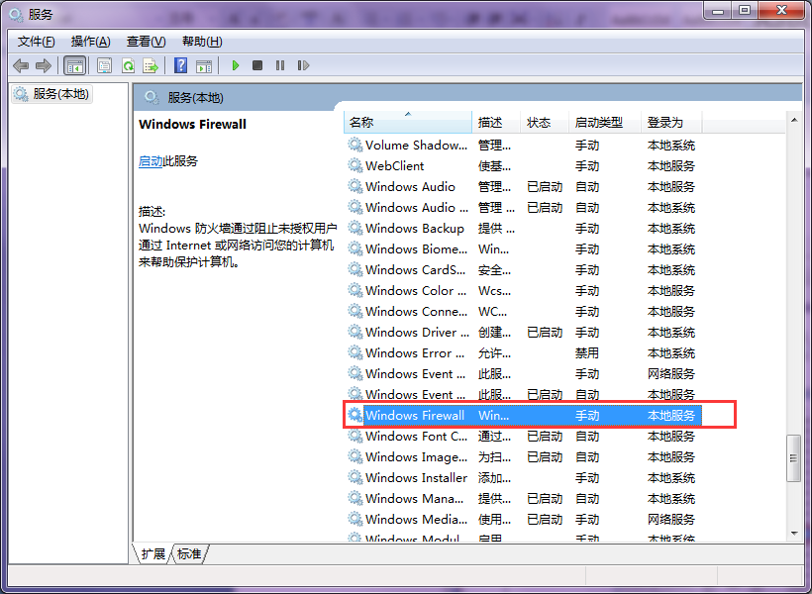This screenshot has height=594, width=812.
Task: Open Help via the question mark icon
Action: (x=181, y=65)
